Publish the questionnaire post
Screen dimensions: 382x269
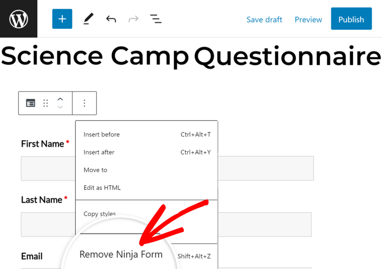(x=351, y=19)
